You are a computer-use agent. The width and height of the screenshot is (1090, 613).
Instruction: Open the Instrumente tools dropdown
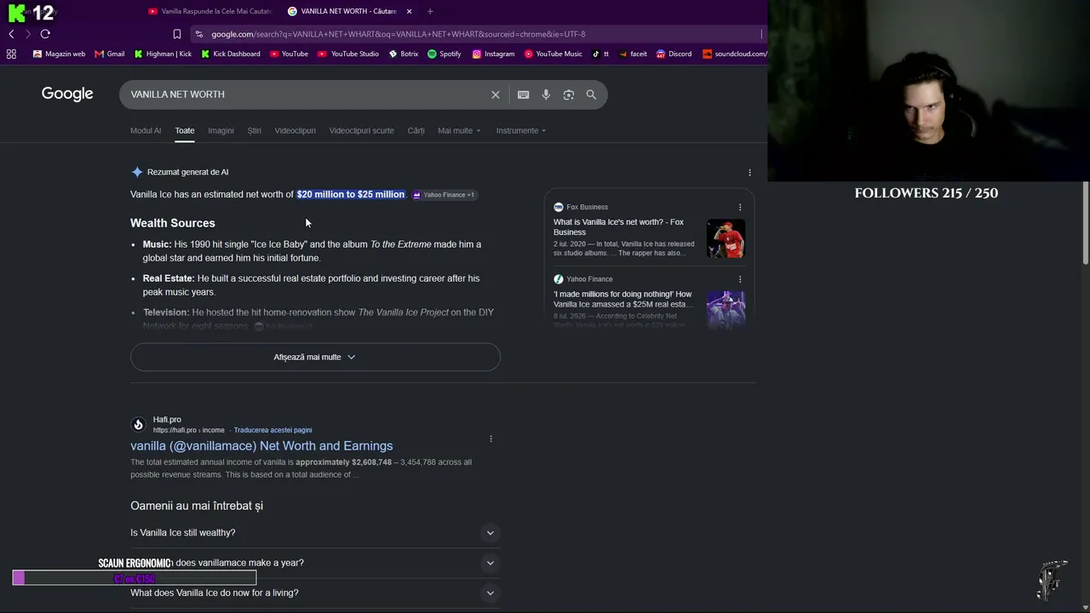(521, 130)
